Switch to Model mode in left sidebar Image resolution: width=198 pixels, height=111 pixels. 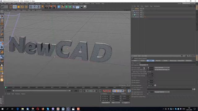coord(2,16)
